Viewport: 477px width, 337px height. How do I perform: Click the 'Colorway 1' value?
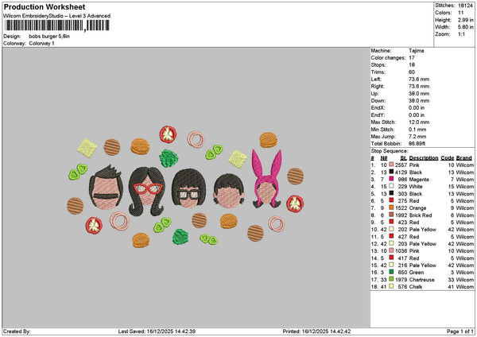coord(41,44)
